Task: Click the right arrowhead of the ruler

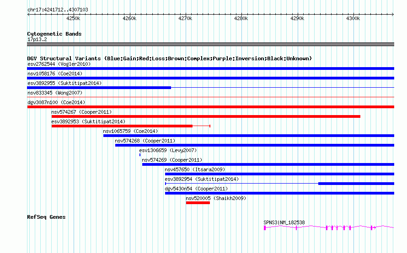Action: coord(393,15)
